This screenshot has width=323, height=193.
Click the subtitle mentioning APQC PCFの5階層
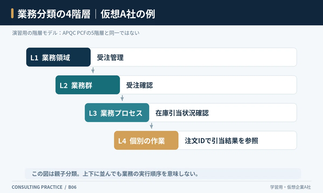(x=76, y=33)
